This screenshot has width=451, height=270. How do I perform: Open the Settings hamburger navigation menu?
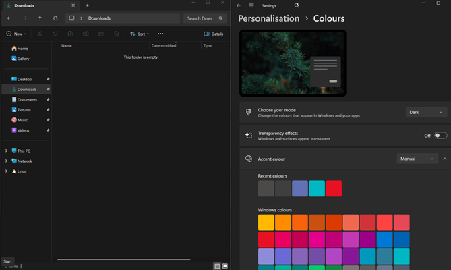point(251,5)
